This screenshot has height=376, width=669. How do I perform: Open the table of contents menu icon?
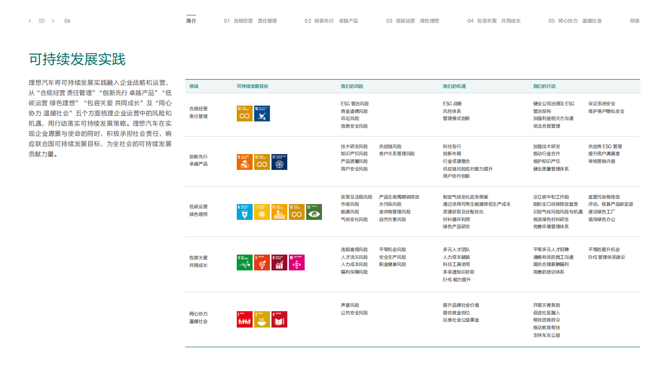tap(41, 21)
